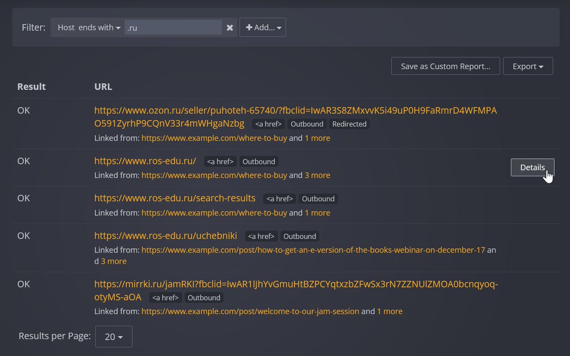The image size is (570, 356).
Task: Click the <a href> tag on ozon.ru row
Action: (x=269, y=124)
